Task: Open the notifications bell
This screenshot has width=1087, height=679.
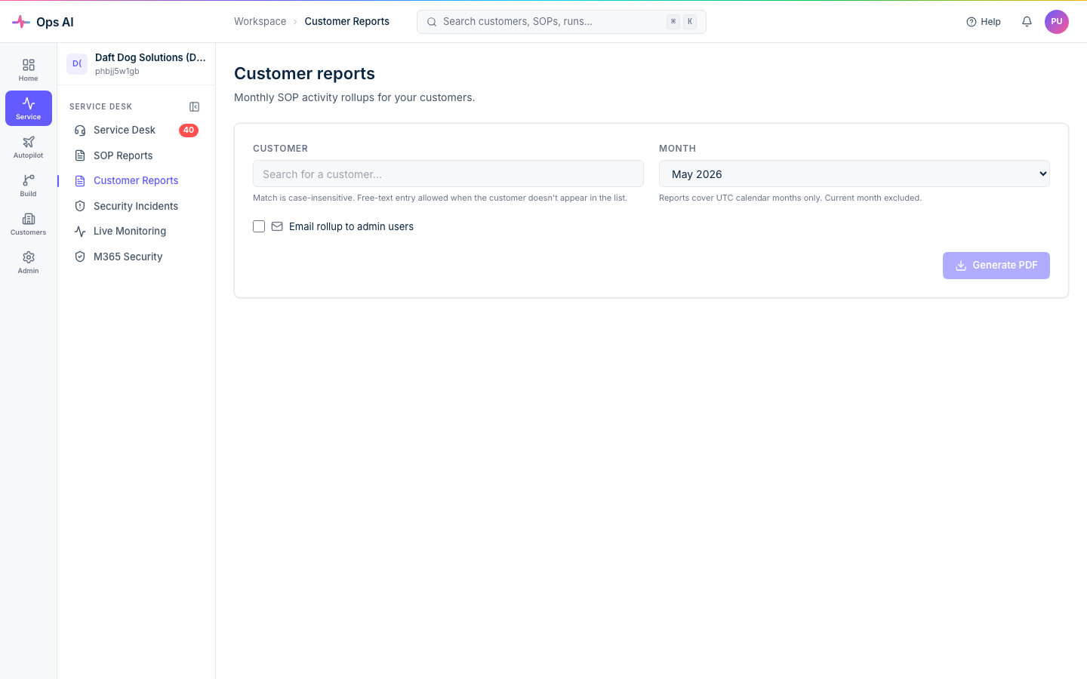Action: (x=1027, y=22)
